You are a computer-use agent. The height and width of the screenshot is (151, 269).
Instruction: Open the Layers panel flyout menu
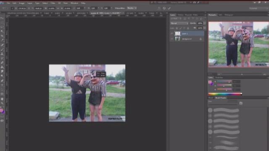coord(205,15)
